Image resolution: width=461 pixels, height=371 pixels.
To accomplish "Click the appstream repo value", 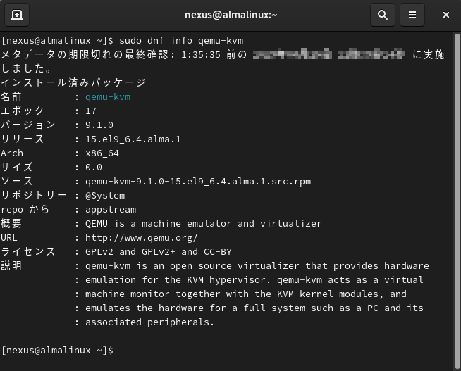I will tap(111, 210).
